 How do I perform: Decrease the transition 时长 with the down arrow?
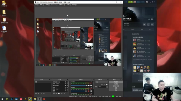107,87
